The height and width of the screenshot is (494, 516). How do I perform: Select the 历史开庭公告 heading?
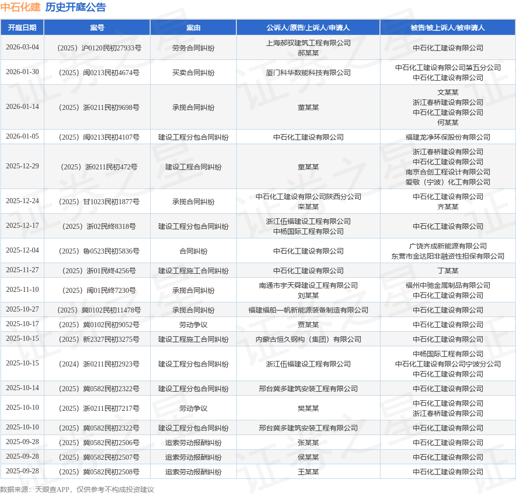click(76, 7)
